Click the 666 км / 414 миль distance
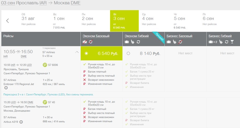 (54, 122)
